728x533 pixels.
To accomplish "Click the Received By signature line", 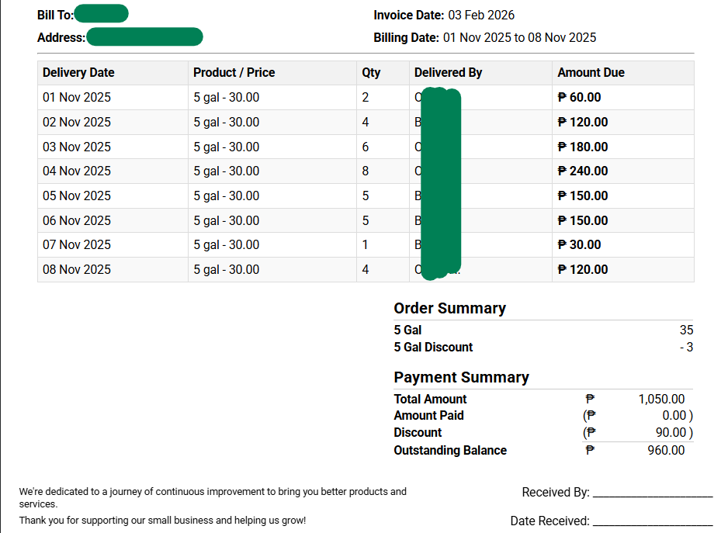I will click(x=652, y=493).
